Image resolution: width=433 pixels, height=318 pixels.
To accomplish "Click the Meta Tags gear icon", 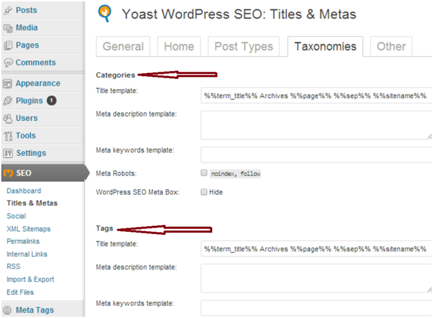I will pos(7,310).
